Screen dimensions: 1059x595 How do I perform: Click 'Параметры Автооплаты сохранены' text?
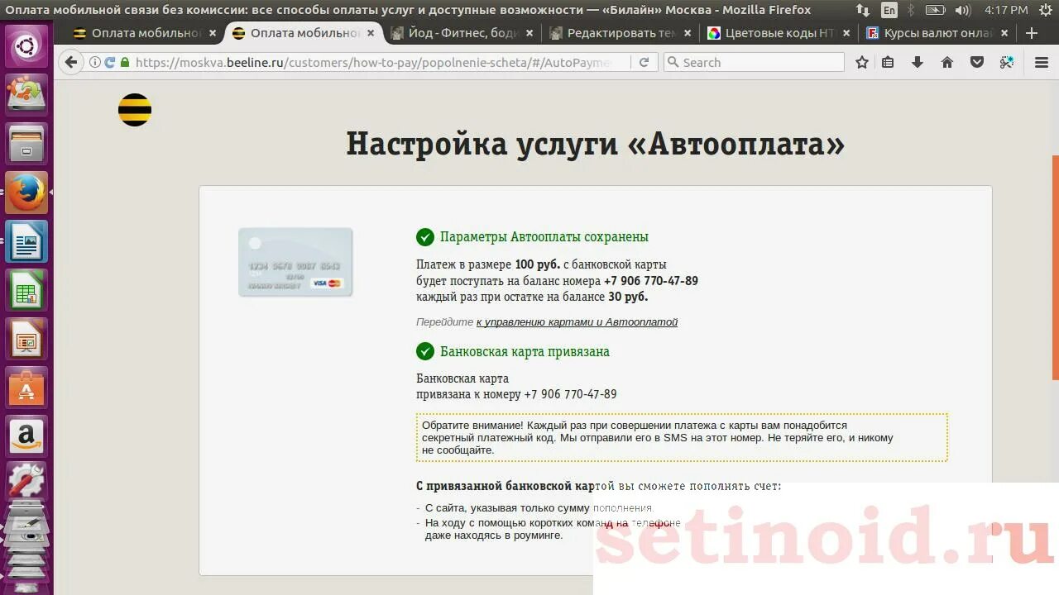pyautogui.click(x=544, y=237)
